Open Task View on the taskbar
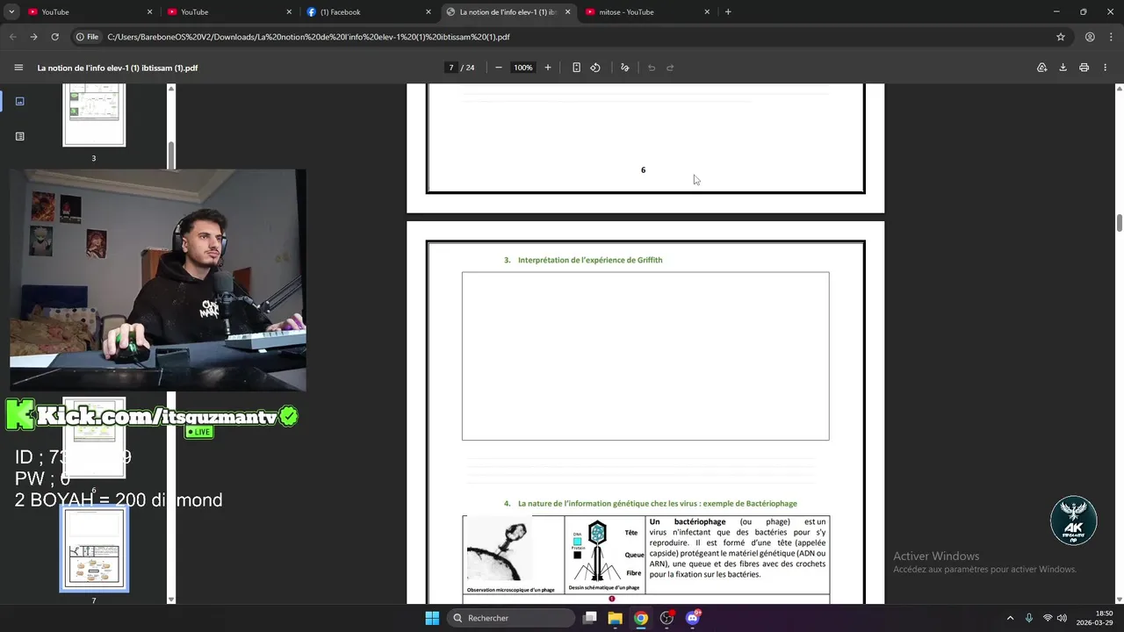1124x632 pixels. click(x=590, y=618)
